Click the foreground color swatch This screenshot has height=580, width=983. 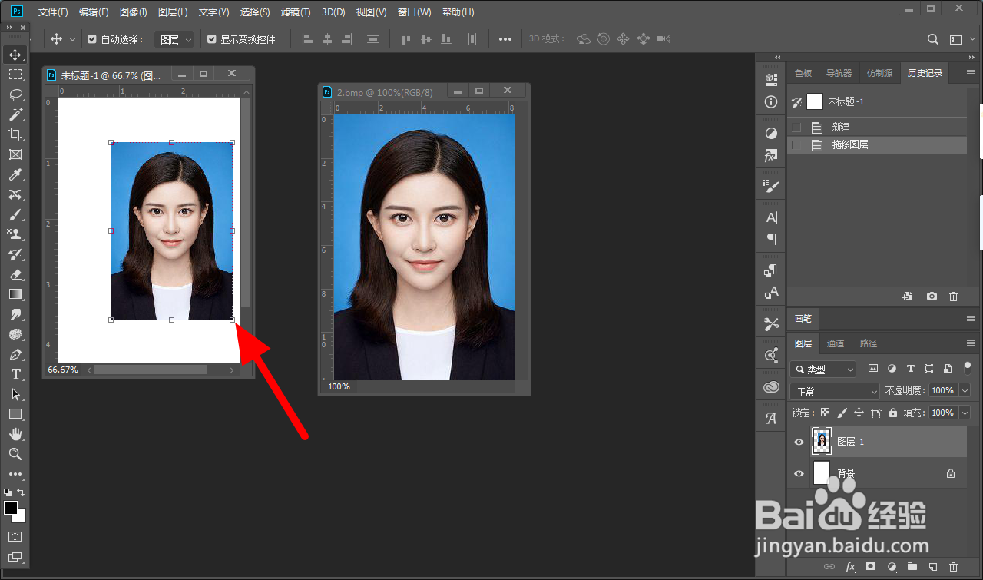click(x=11, y=508)
